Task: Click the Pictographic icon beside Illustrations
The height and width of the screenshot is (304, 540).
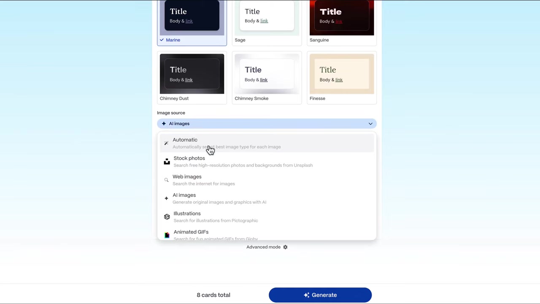Action: 167,217
